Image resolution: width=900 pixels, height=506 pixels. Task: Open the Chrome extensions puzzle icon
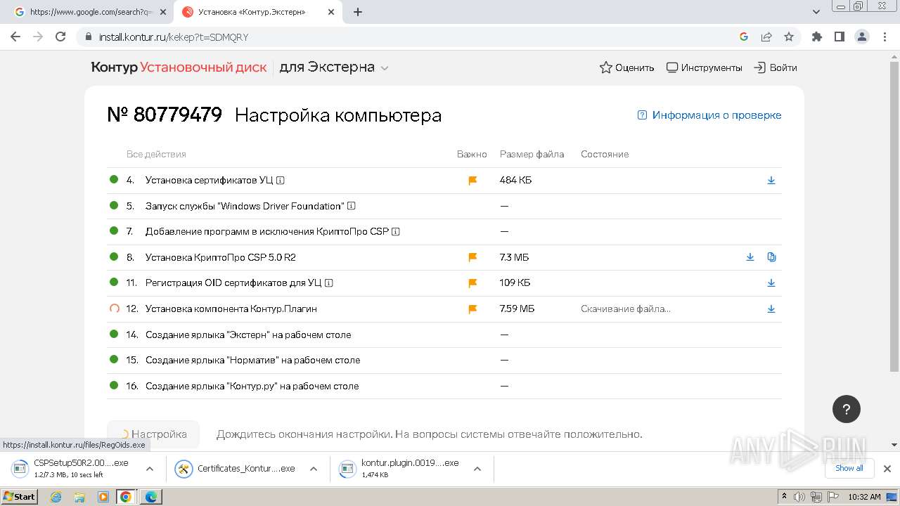816,37
